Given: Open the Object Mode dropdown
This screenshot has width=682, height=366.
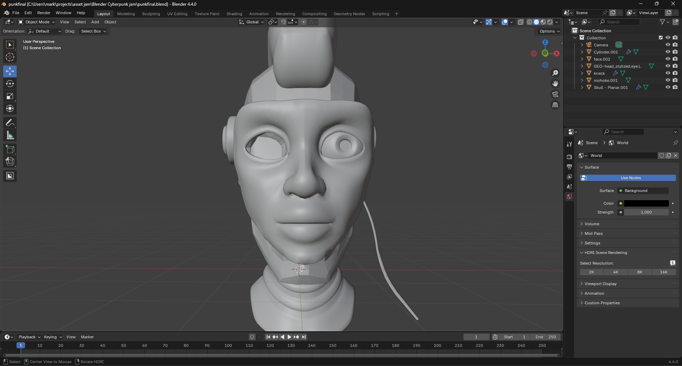Looking at the screenshot, I should pos(37,22).
